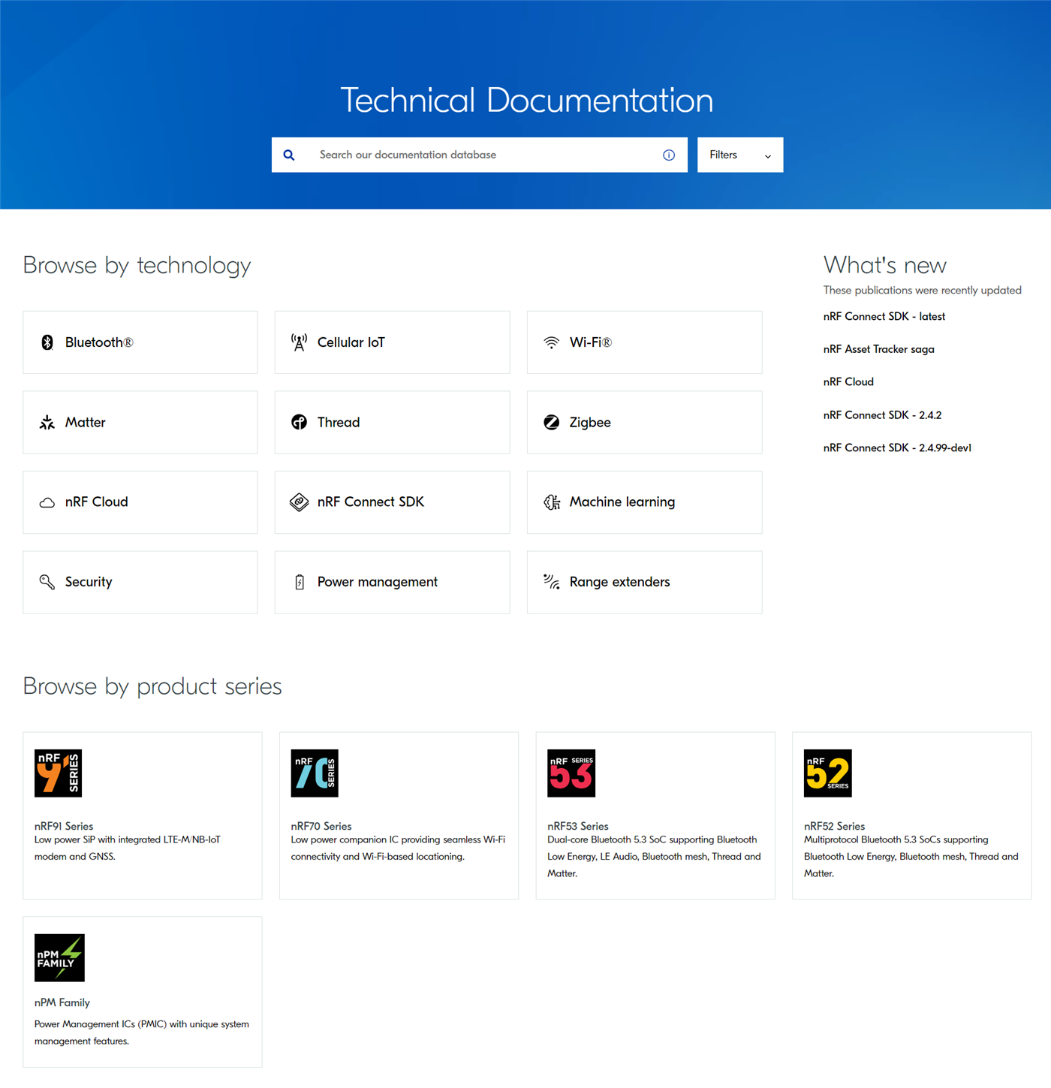The image size is (1051, 1088).
Task: Click the nRF70 Series title
Action: (x=321, y=826)
